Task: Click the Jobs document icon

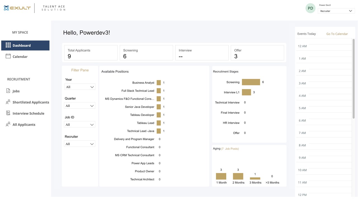Action: click(8, 91)
